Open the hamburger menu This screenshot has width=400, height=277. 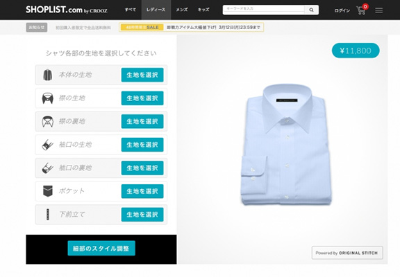pos(379,10)
